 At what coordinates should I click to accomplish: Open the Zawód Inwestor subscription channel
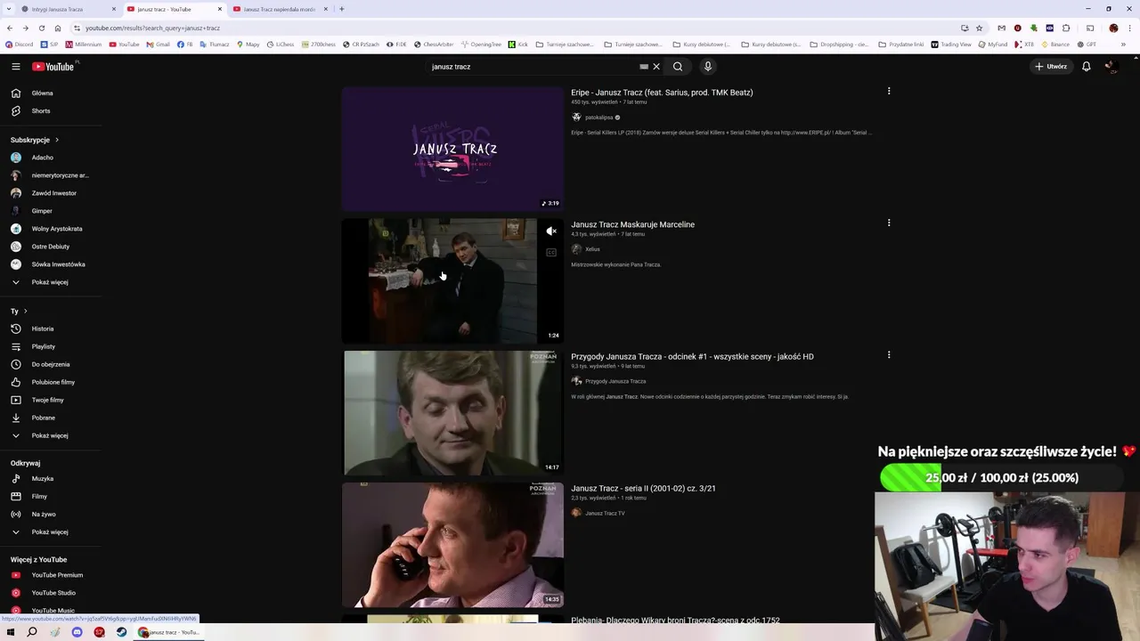(x=51, y=193)
